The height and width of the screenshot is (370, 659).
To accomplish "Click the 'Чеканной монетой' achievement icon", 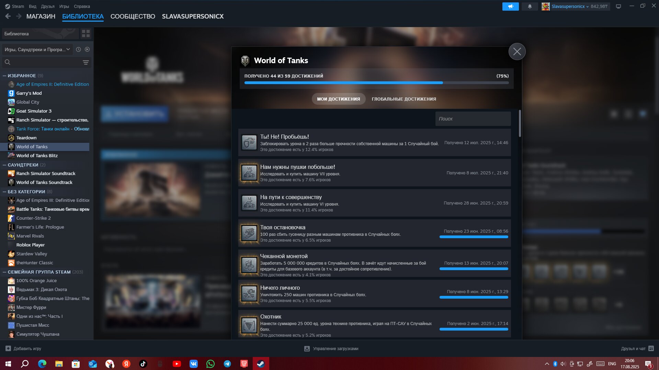I will (249, 265).
